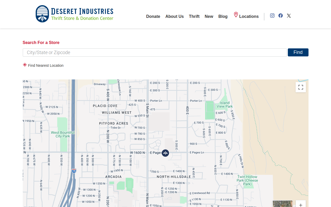Click the PITFORD ACRES neighborhood label
This screenshot has height=207, width=331.
(x=114, y=123)
